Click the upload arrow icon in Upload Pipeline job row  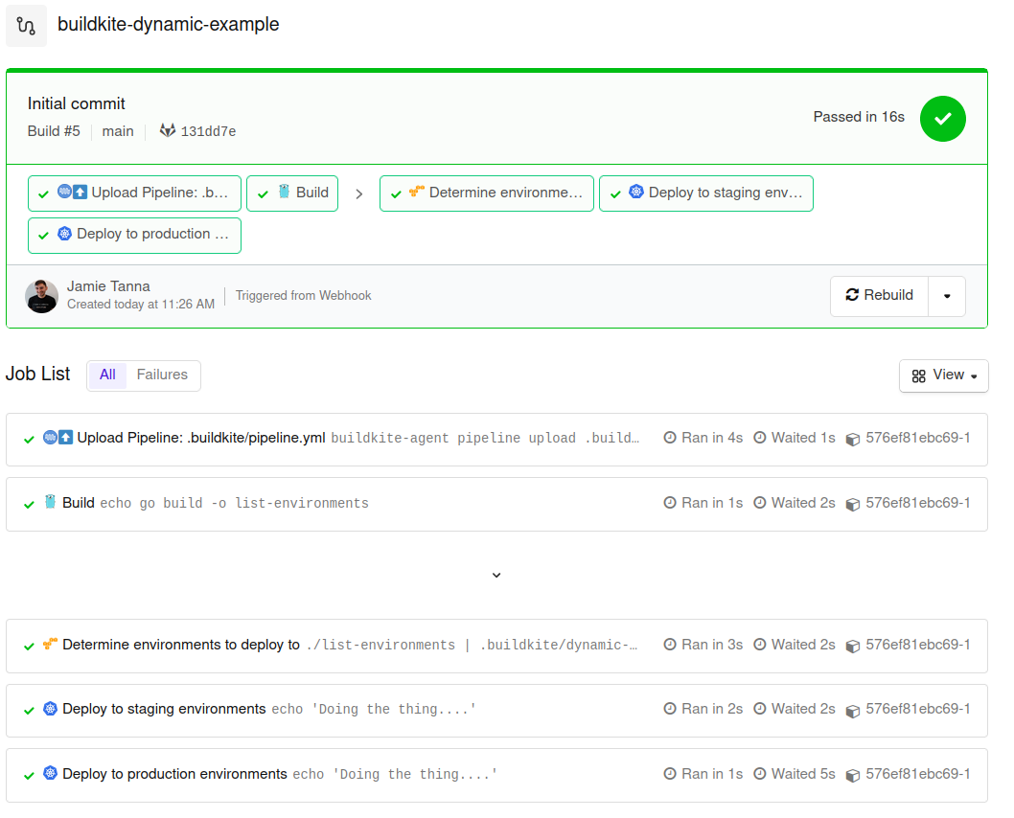[x=65, y=437]
